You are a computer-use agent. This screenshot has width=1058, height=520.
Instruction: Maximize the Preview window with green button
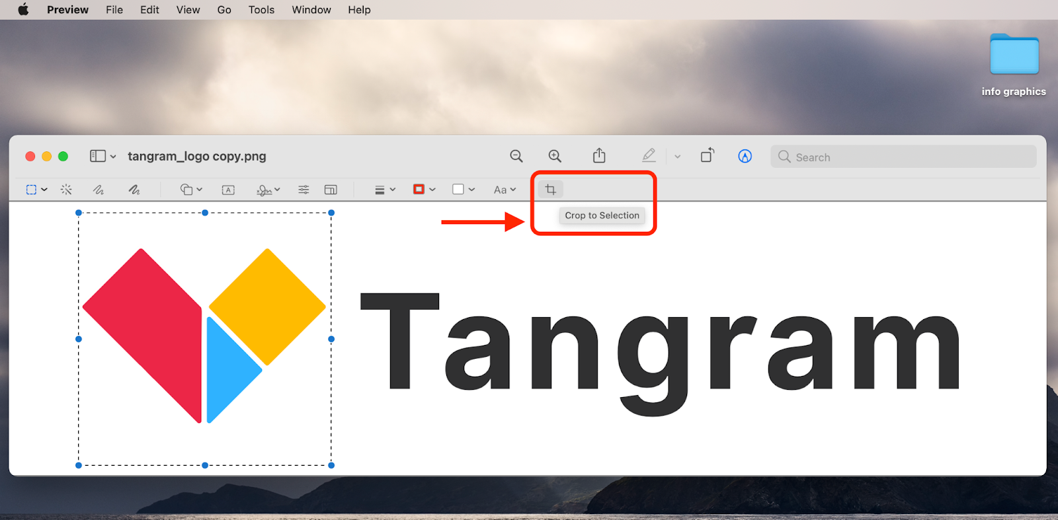(63, 157)
